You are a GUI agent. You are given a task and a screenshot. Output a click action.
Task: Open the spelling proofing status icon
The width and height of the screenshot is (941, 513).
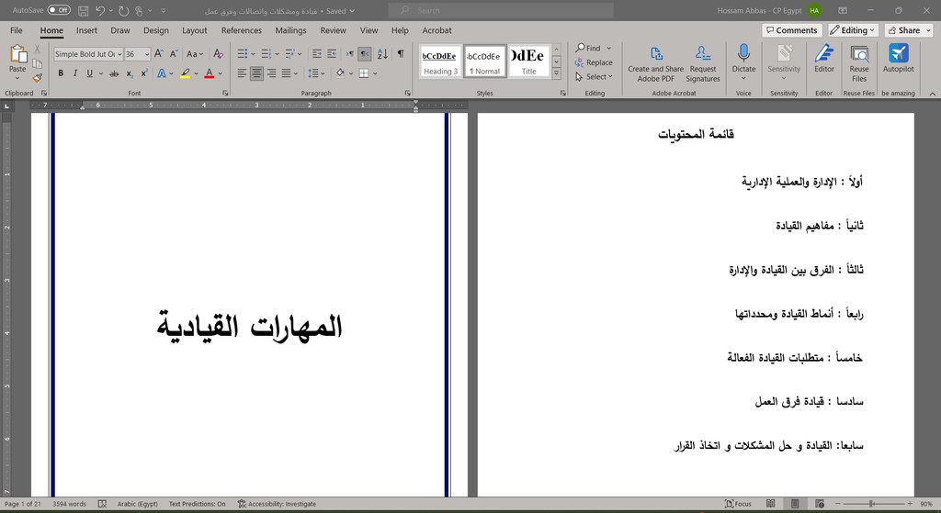coord(102,504)
